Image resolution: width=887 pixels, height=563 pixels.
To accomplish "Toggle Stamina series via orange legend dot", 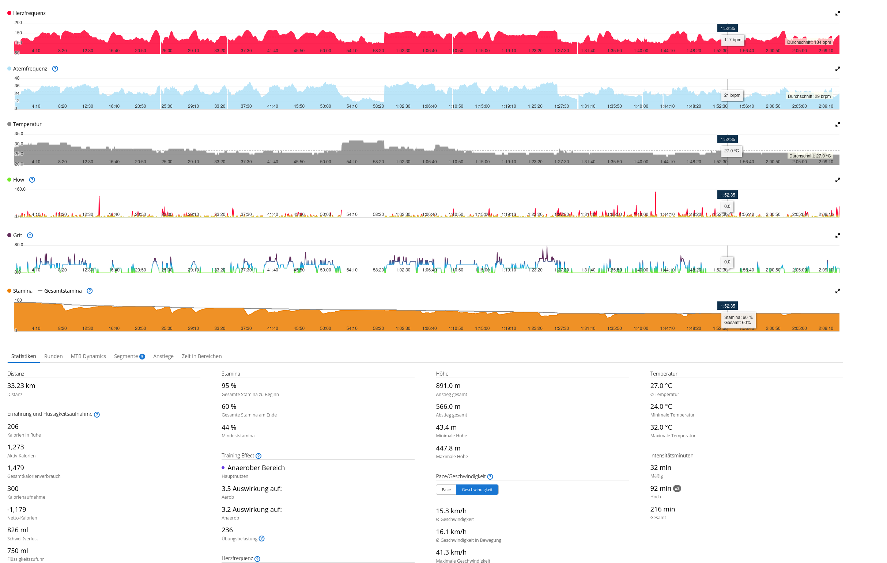I will [10, 291].
